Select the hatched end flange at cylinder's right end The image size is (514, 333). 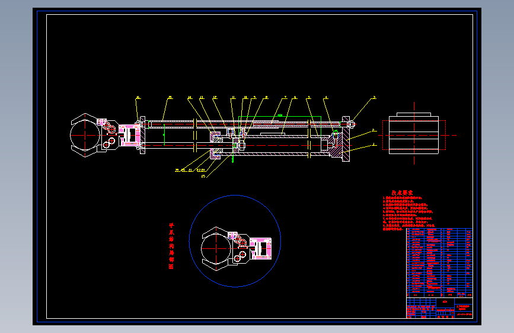[x=346, y=139]
